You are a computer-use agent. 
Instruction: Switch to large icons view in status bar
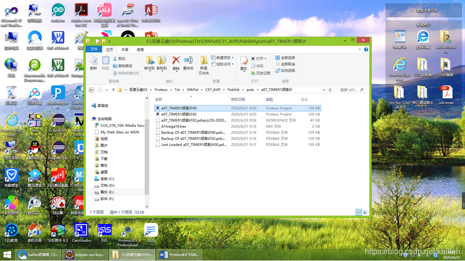[x=365, y=212]
